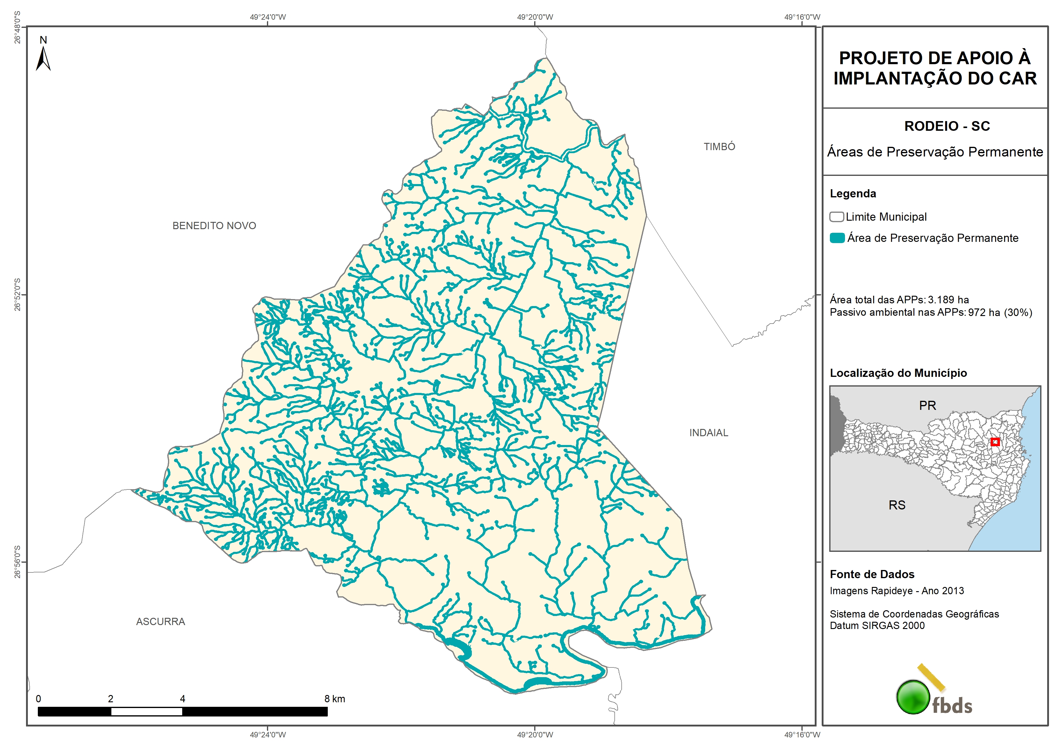Click 'Passivo ambiental nas APPs: 972 ha (30%)' text
This screenshot has width=1062, height=751.
tap(931, 312)
